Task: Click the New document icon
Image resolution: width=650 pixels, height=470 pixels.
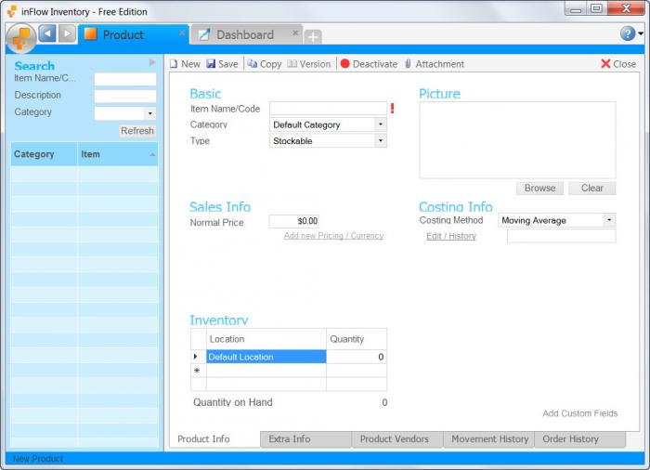Action: [174, 64]
